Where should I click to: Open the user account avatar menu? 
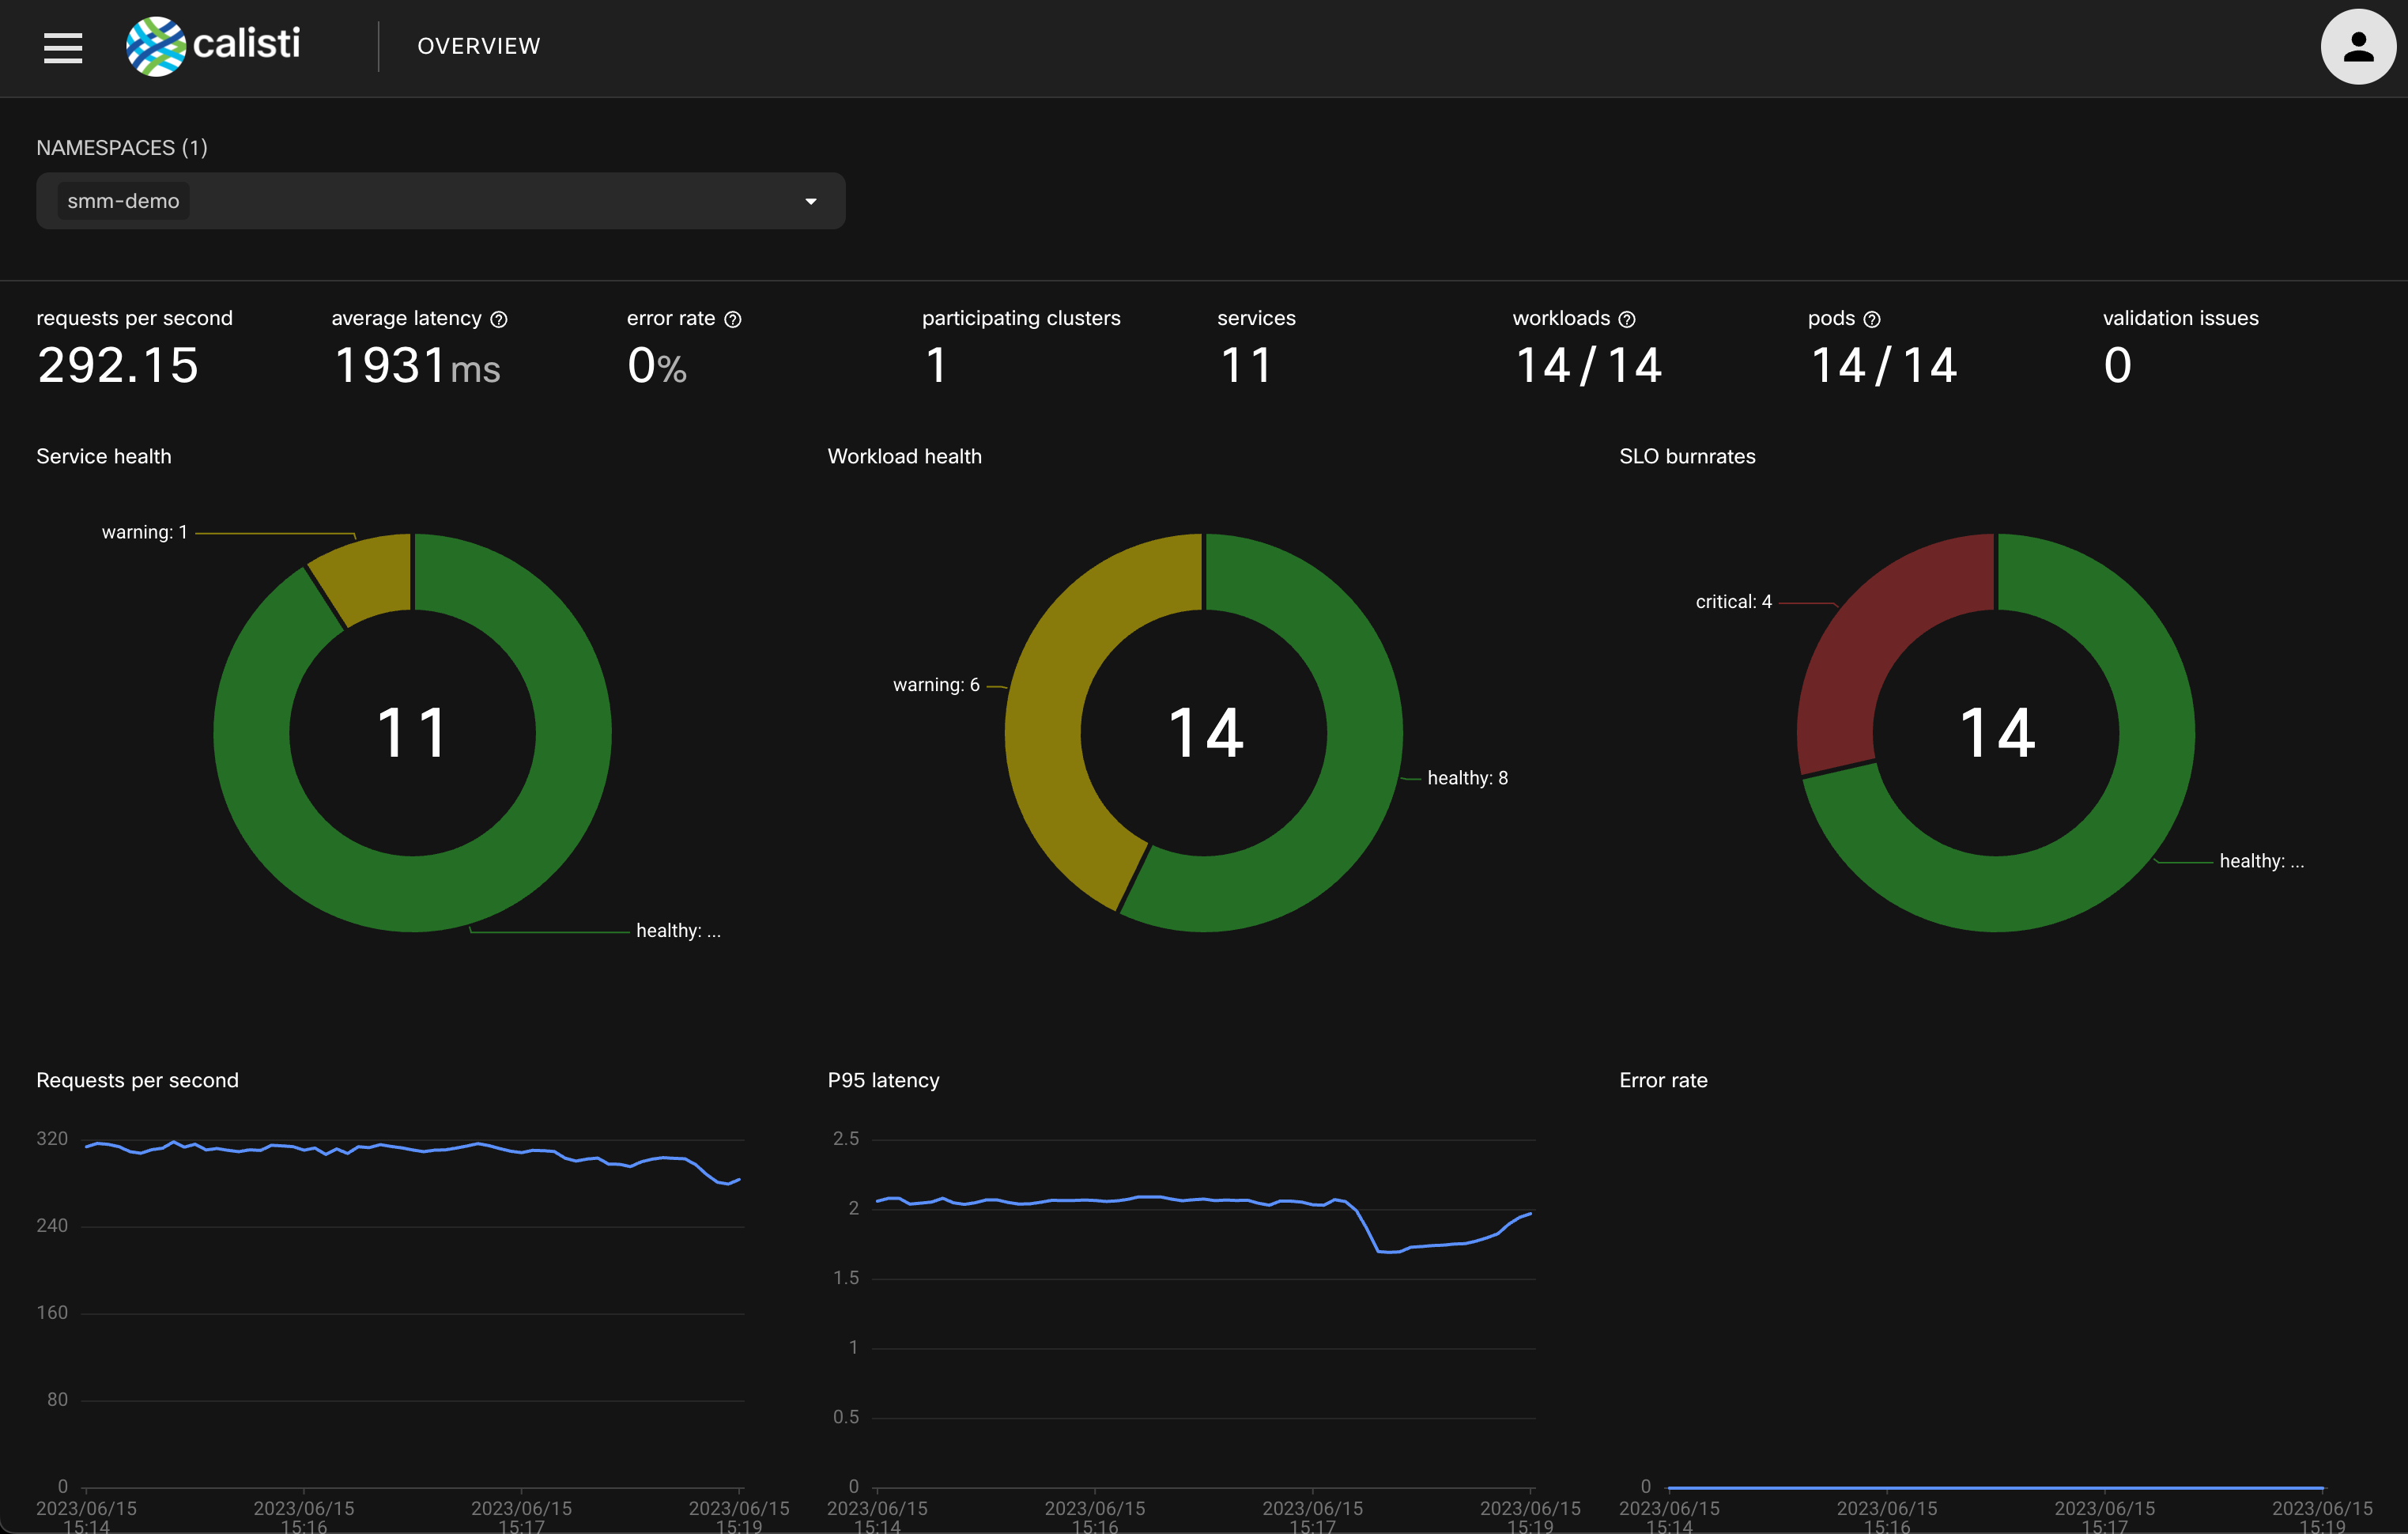2358,47
